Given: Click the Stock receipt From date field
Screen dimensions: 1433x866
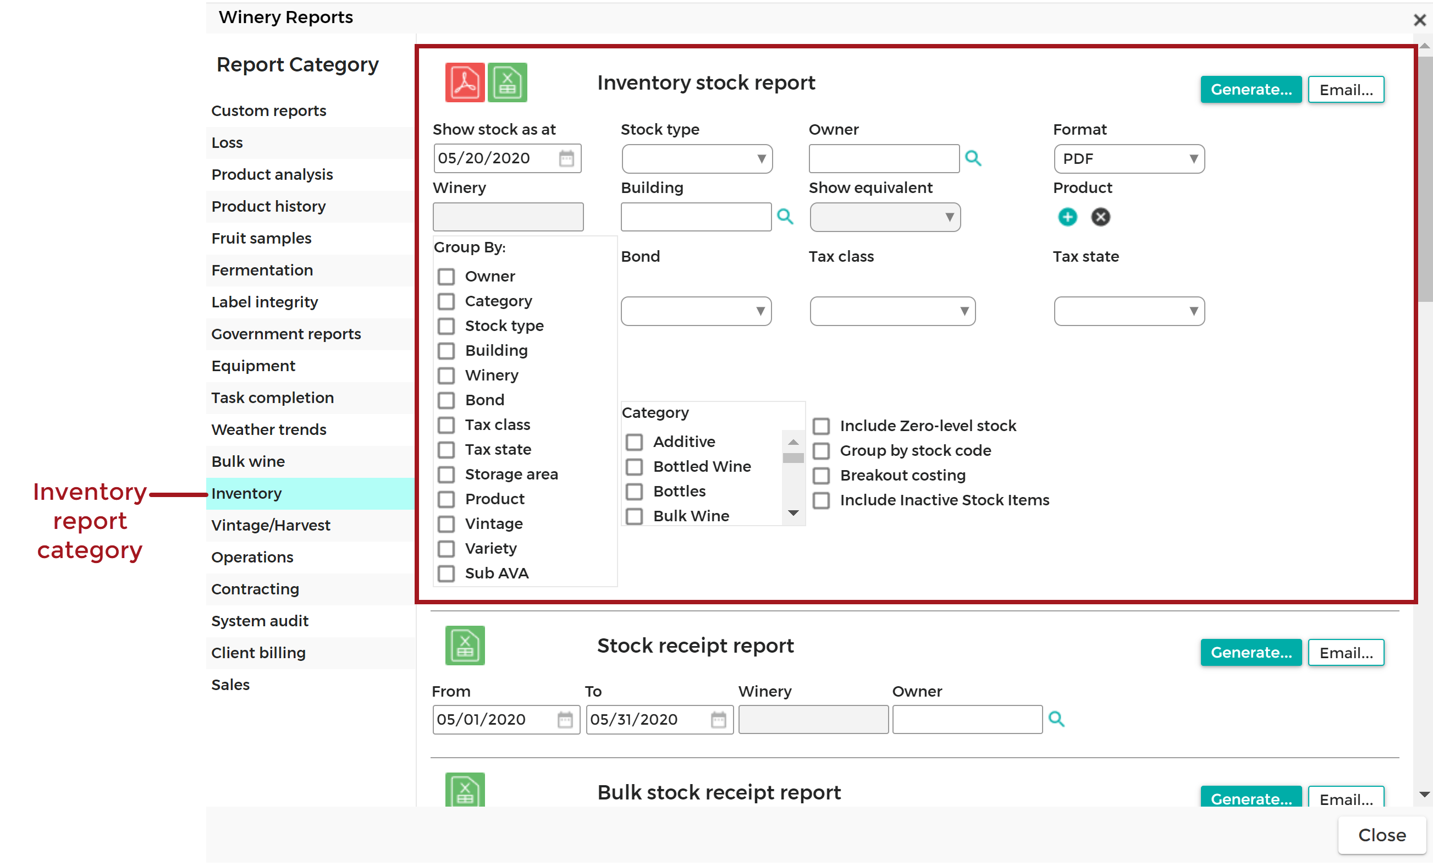Looking at the screenshot, I should point(505,719).
